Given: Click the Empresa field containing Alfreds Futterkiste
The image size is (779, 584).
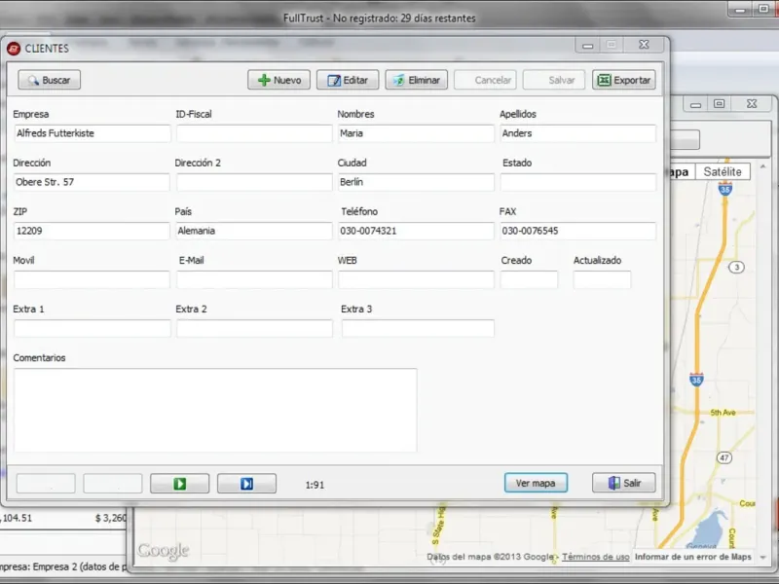Looking at the screenshot, I should click(x=93, y=133).
